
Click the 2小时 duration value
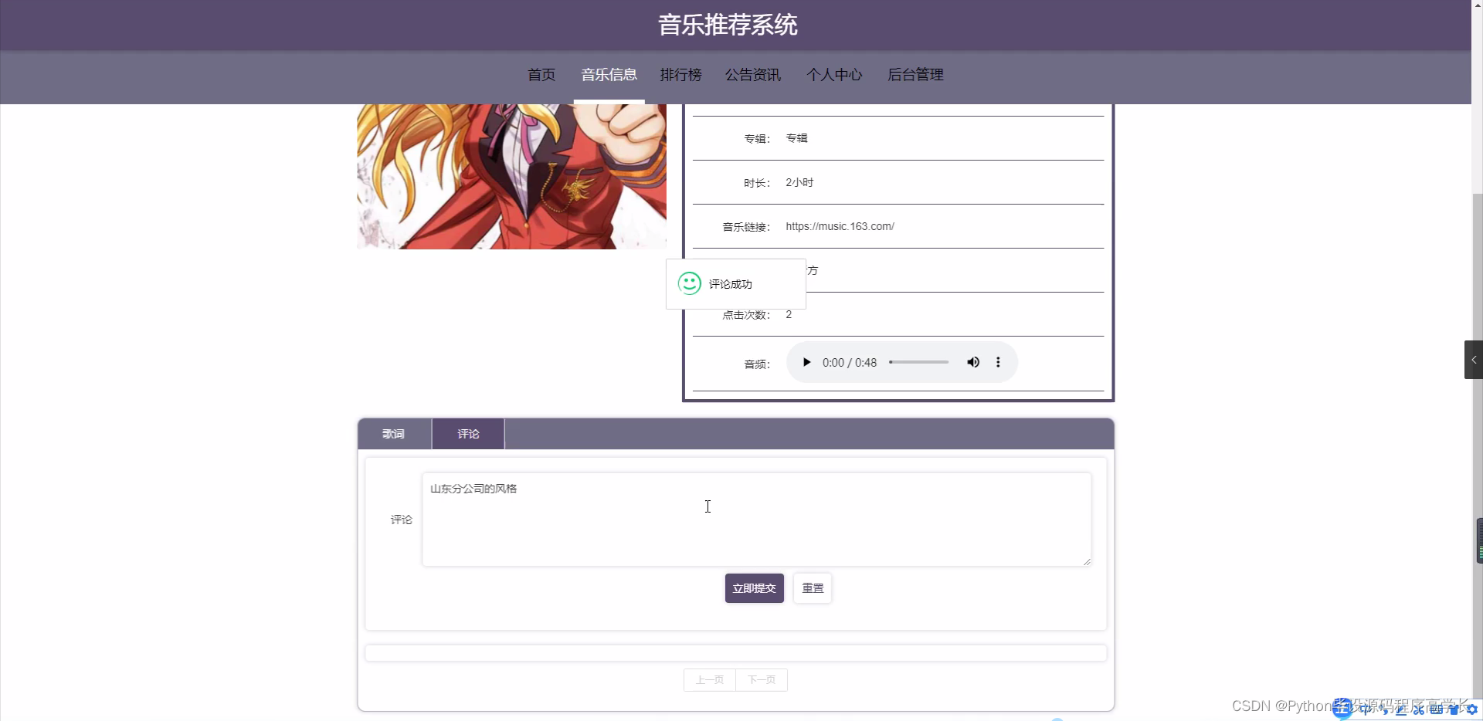[799, 182]
